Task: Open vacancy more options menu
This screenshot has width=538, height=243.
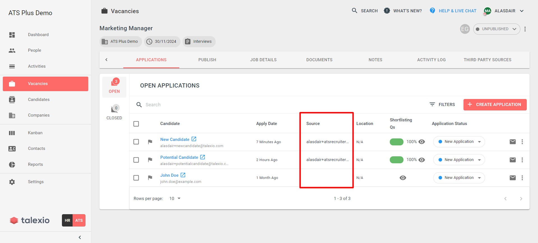Action: tap(525, 29)
